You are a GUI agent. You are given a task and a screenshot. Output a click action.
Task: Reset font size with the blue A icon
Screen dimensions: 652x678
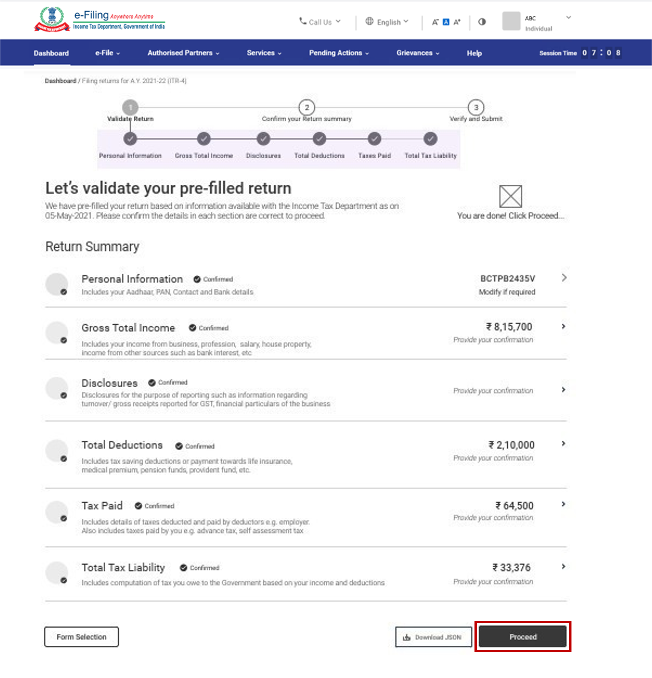[446, 22]
